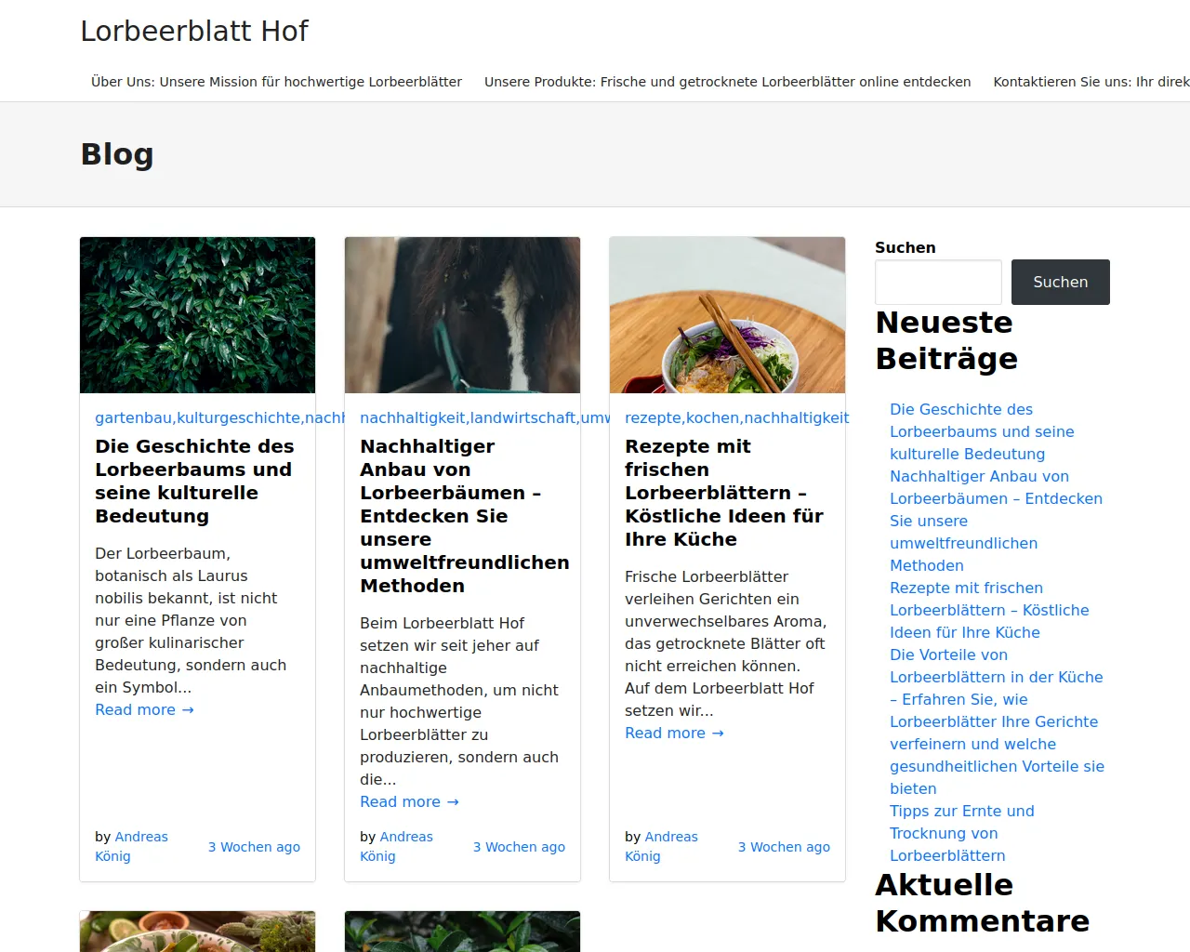Open the Über Uns menu item
The width and height of the screenshot is (1190, 952).
pyautogui.click(x=276, y=82)
